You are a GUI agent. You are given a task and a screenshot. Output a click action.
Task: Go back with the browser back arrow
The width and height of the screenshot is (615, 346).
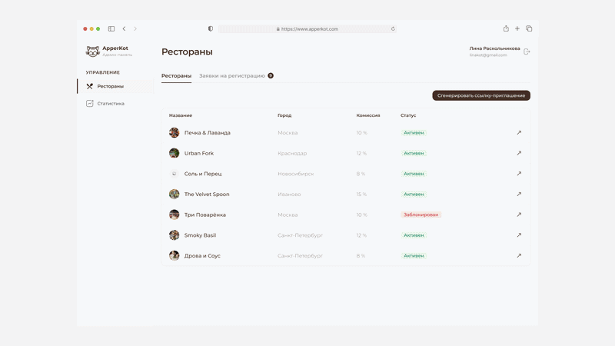pyautogui.click(x=124, y=28)
